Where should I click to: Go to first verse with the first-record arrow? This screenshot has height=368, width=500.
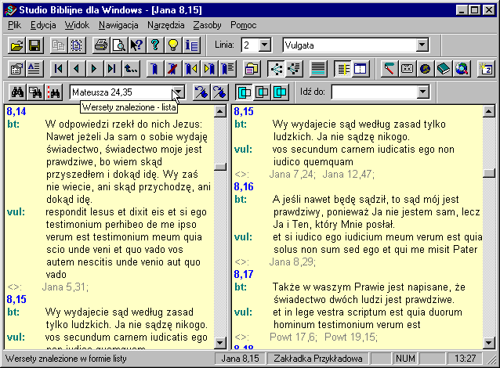[59, 68]
